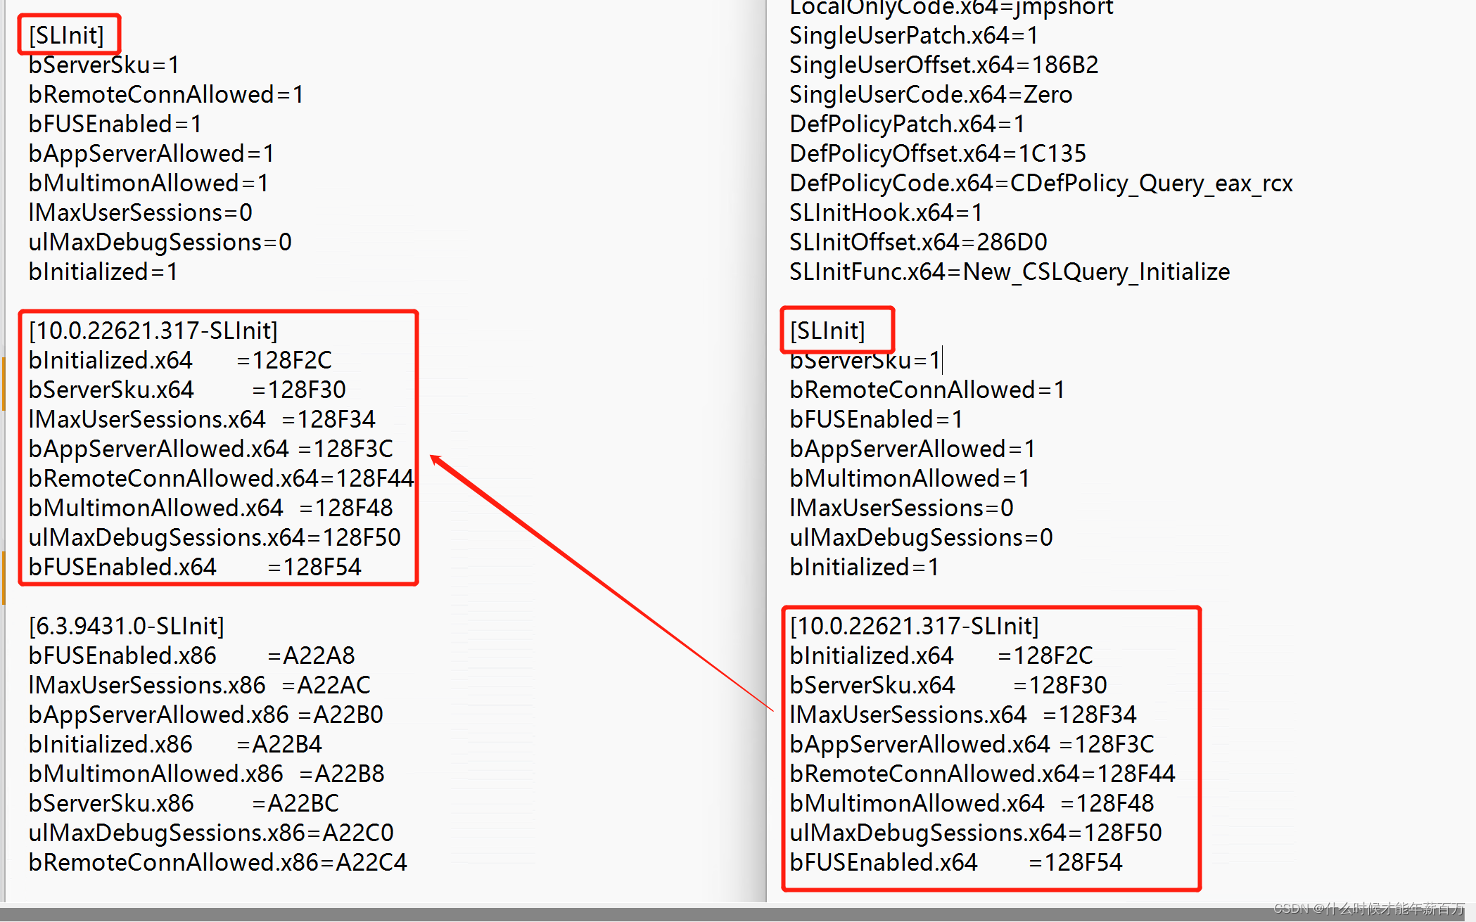Click the SingleUserPatch.x64=1 line

913,35
